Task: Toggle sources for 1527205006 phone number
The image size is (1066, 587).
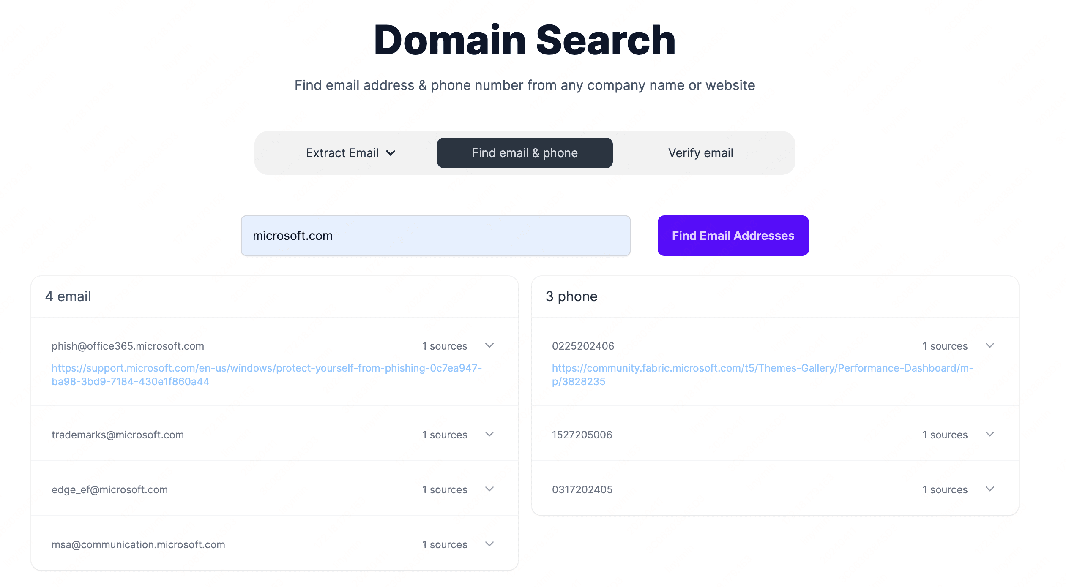Action: [x=992, y=435]
